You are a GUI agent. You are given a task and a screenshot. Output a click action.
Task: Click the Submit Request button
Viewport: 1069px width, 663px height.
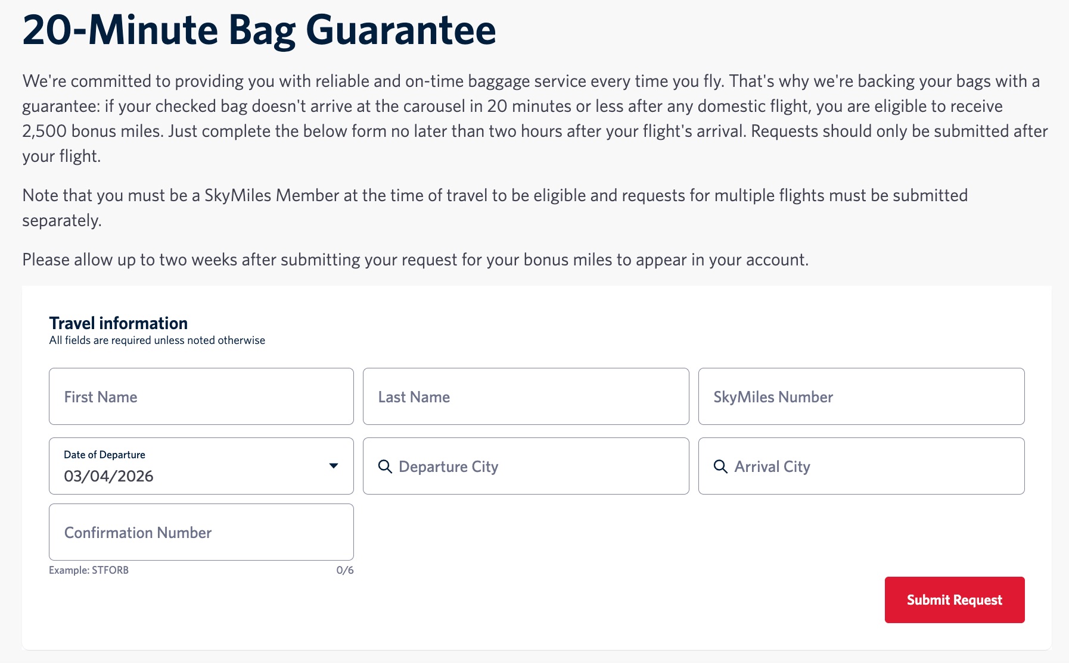(954, 600)
